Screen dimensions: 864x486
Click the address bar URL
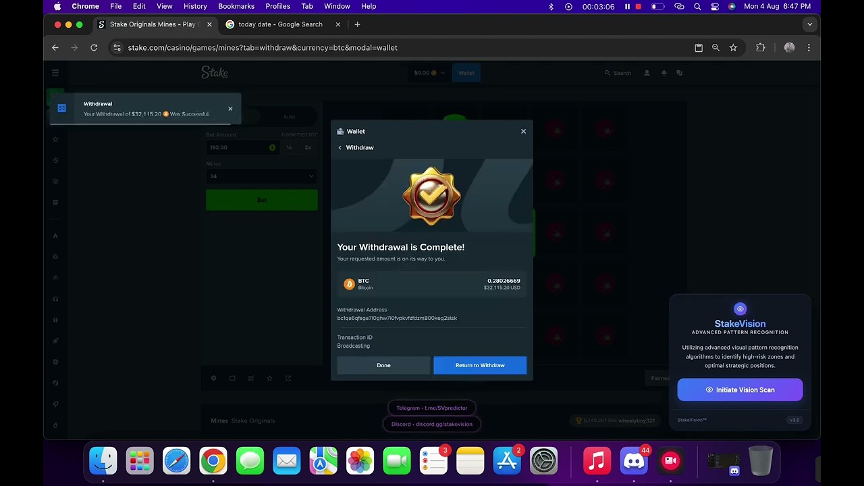click(x=263, y=47)
